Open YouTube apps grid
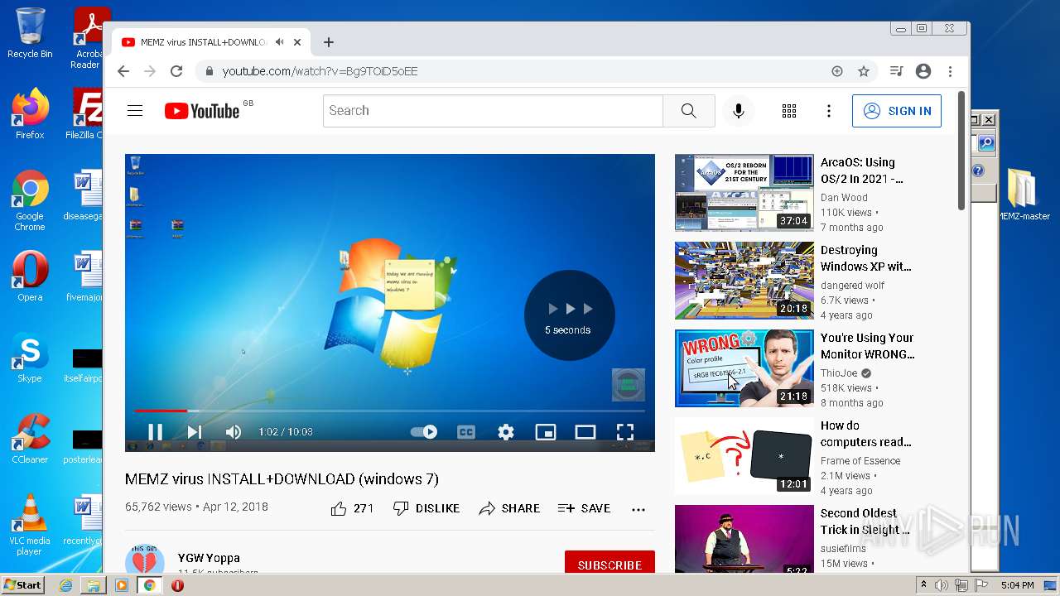Image resolution: width=1060 pixels, height=596 pixels. click(789, 111)
